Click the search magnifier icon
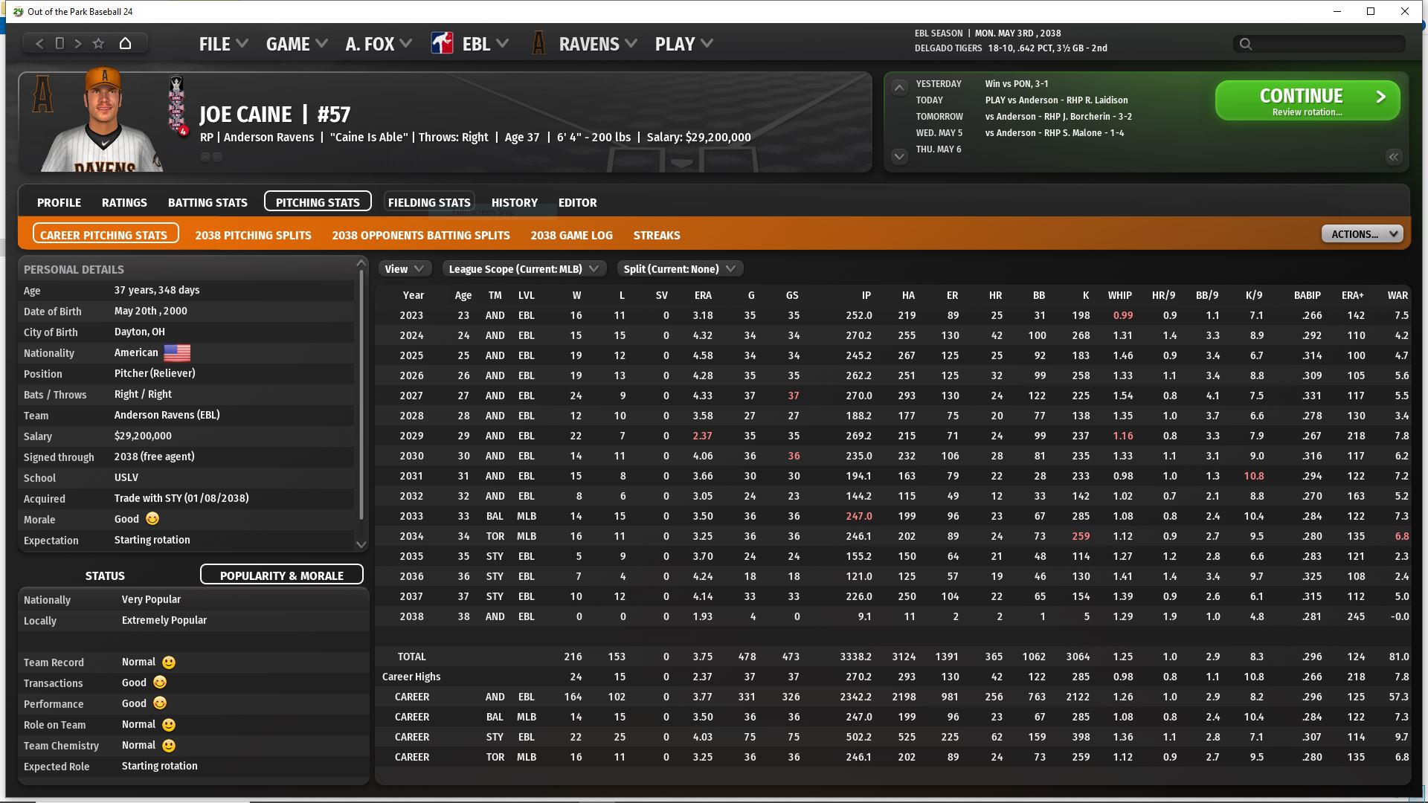This screenshot has height=803, width=1428. (x=1246, y=45)
